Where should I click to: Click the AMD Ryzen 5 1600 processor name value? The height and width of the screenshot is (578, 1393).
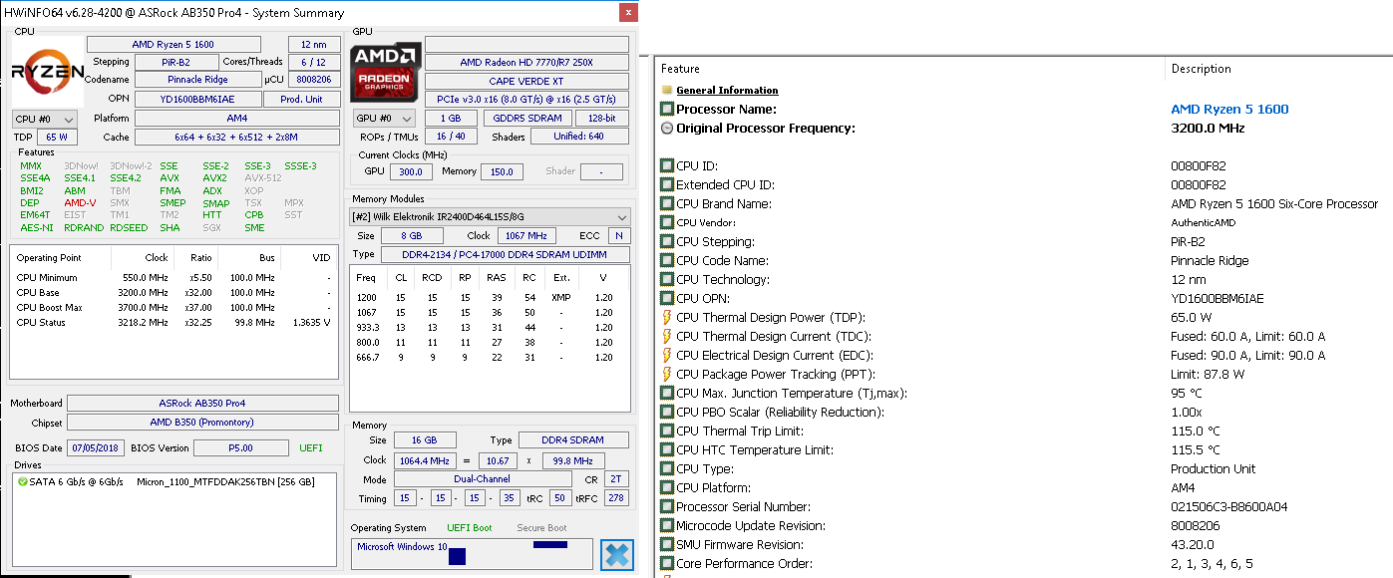coord(1229,109)
